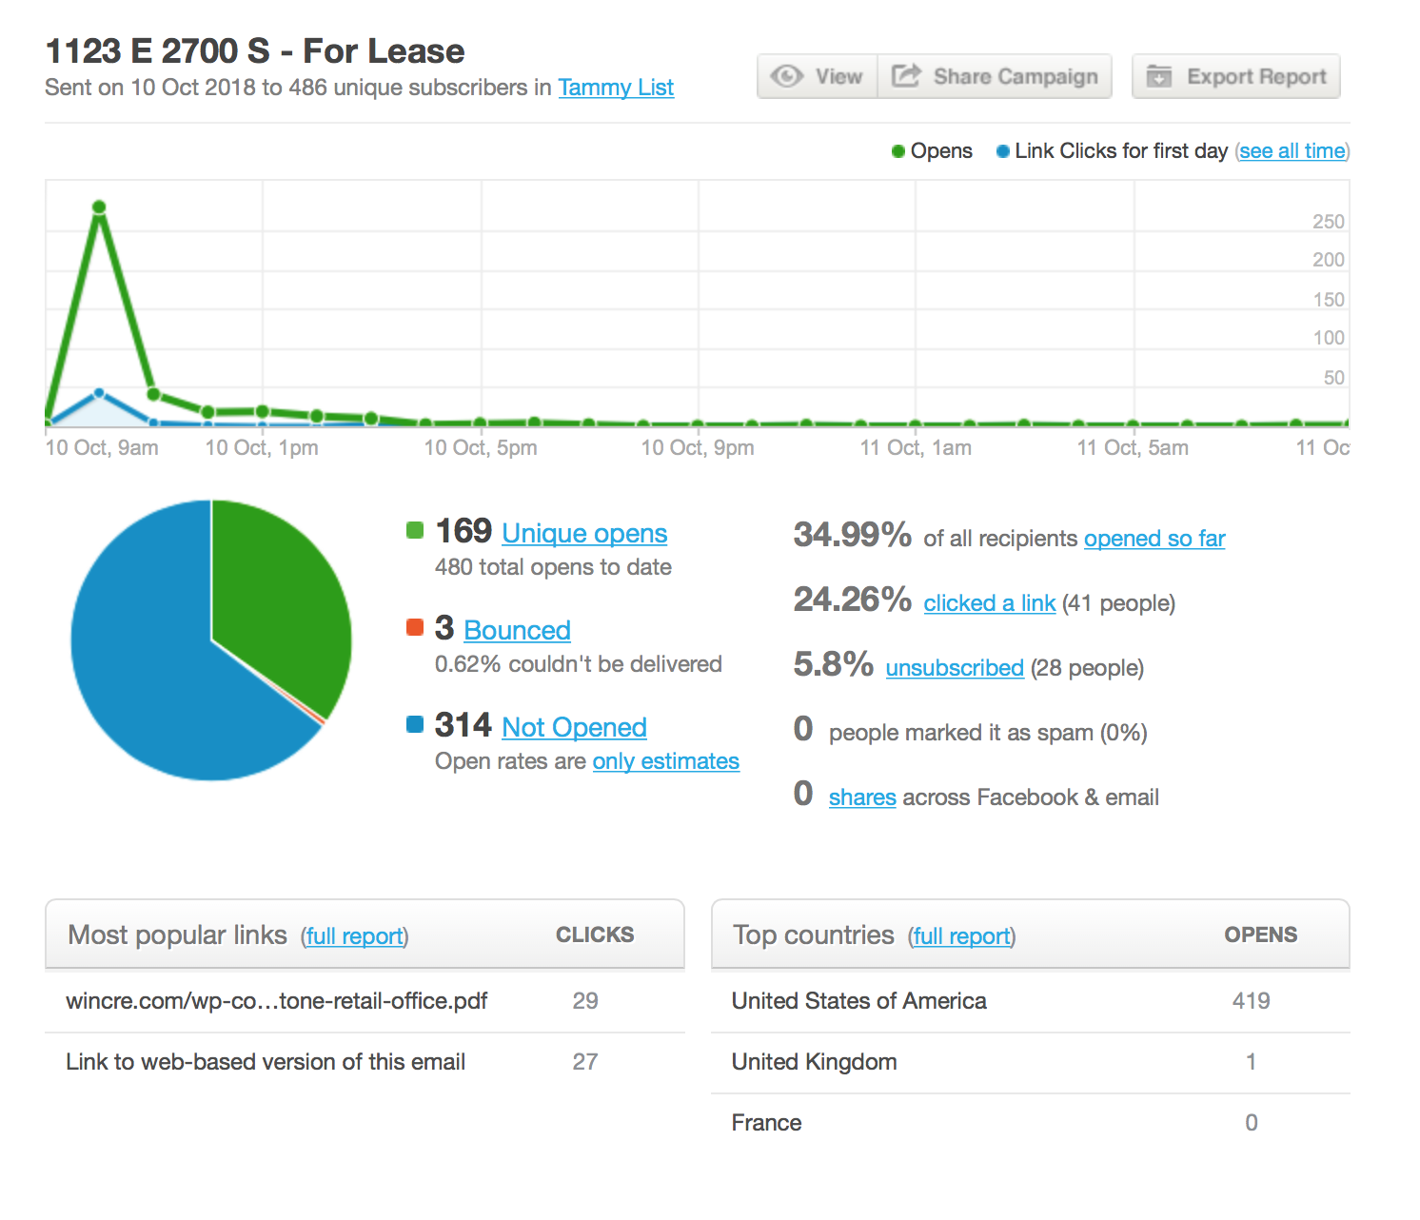Open the 'opened so far' link
The height and width of the screenshot is (1220, 1420).
[x=1154, y=539]
